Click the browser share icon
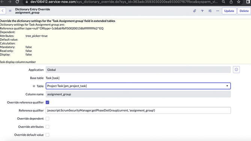Screen dimensions: 251x141 tap(231, 2)
